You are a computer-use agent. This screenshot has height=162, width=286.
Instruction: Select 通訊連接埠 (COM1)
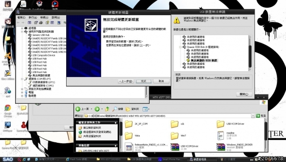point(43,85)
